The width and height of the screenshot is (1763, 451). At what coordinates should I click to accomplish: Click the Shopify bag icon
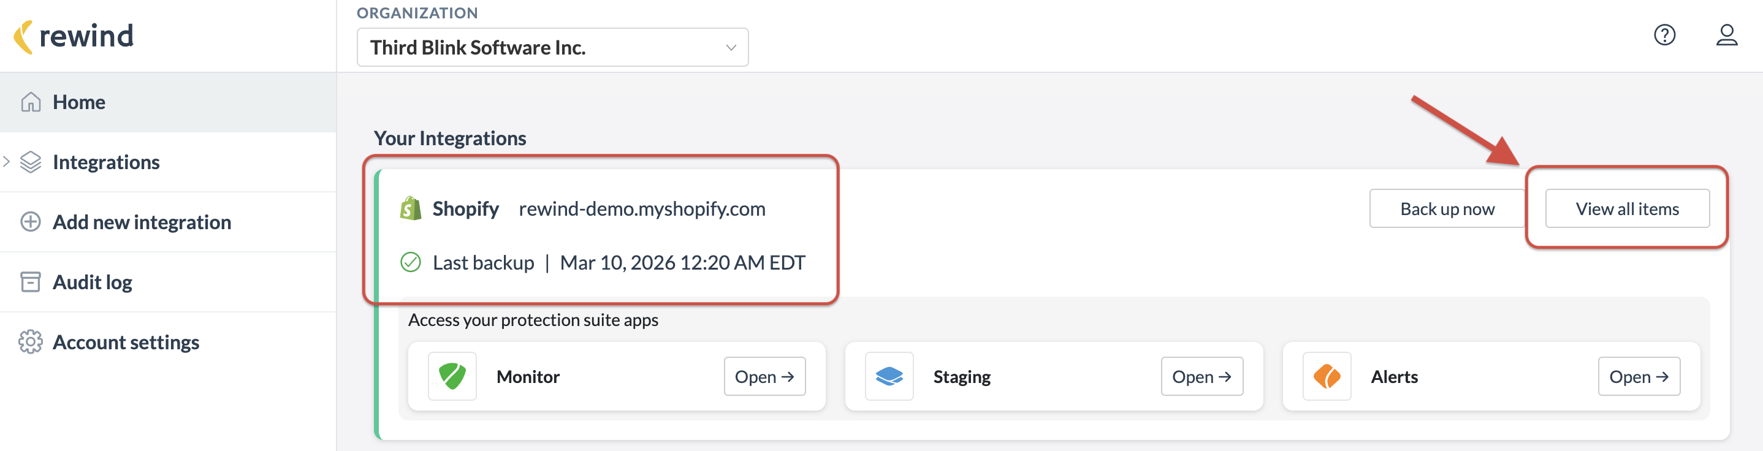[x=409, y=209]
